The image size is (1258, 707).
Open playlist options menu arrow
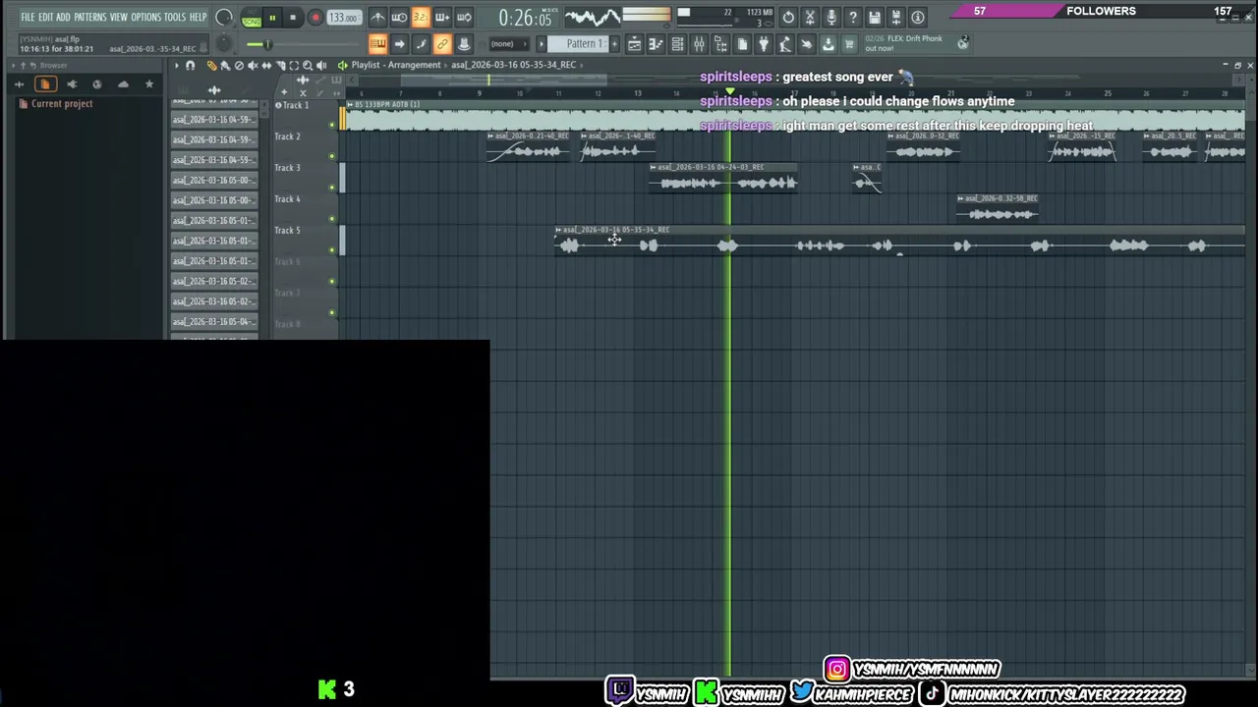click(x=177, y=65)
